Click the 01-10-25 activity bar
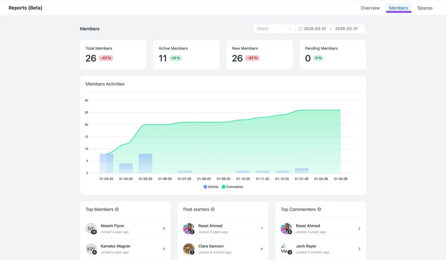 [243, 172]
